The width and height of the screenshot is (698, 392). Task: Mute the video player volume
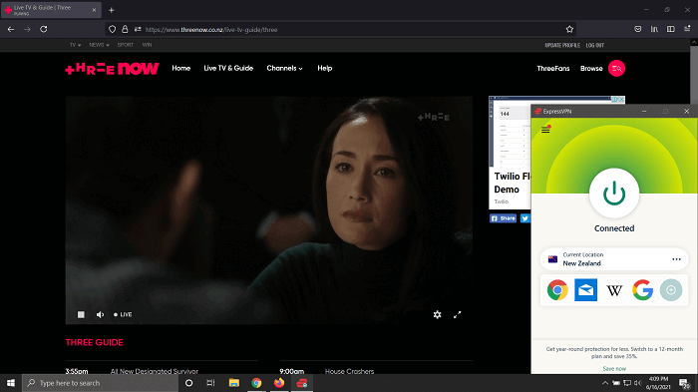click(x=100, y=314)
